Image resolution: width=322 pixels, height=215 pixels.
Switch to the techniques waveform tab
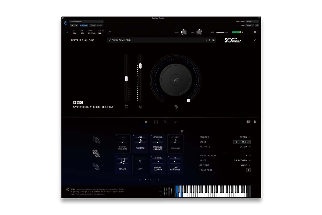pos(146,122)
